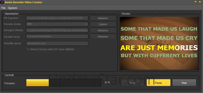Image resolution: width=203 pixels, height=93 pixels.
Task: Click the 'File Ingresso:' label
Action: click(11, 18)
